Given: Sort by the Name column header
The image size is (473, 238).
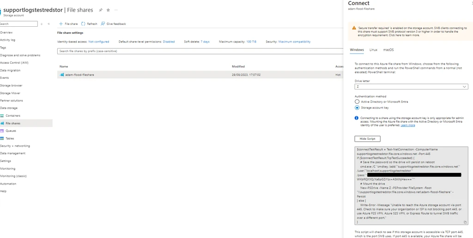Looking at the screenshot, I should coord(64,66).
